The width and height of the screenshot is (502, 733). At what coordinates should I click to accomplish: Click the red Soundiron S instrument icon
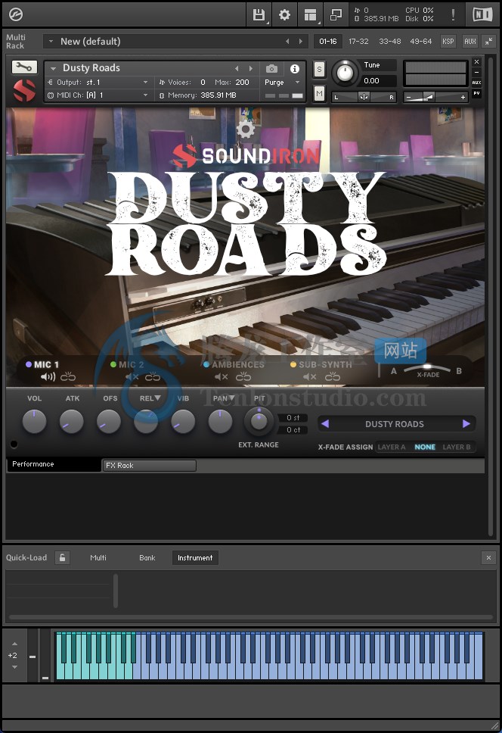(24, 91)
